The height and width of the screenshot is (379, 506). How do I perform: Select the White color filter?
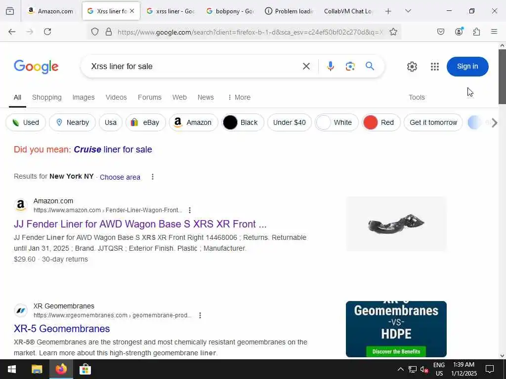coord(337,122)
